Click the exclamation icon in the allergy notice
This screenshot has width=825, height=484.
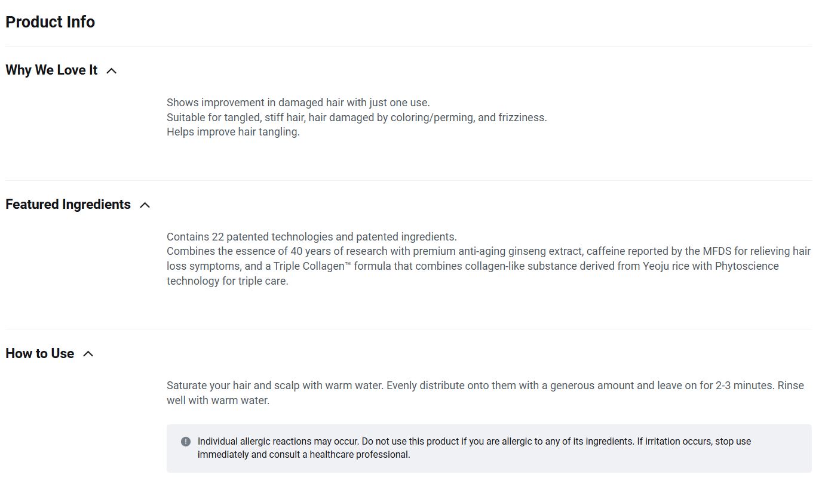tap(186, 442)
